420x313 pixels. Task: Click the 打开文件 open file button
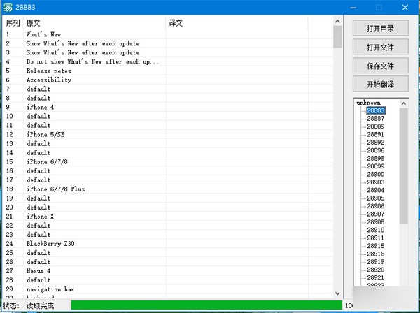point(380,47)
